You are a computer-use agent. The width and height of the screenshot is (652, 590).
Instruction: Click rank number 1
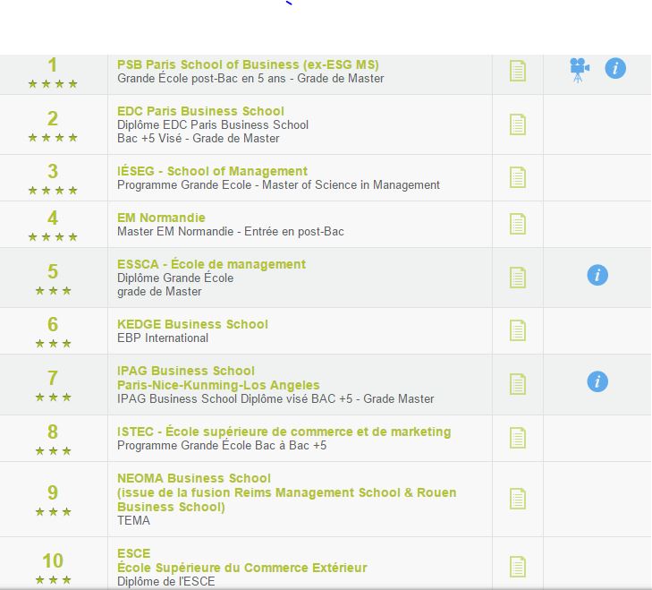click(x=53, y=65)
